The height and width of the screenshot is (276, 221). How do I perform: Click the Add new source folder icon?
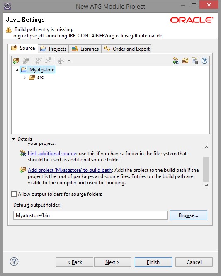16,61
